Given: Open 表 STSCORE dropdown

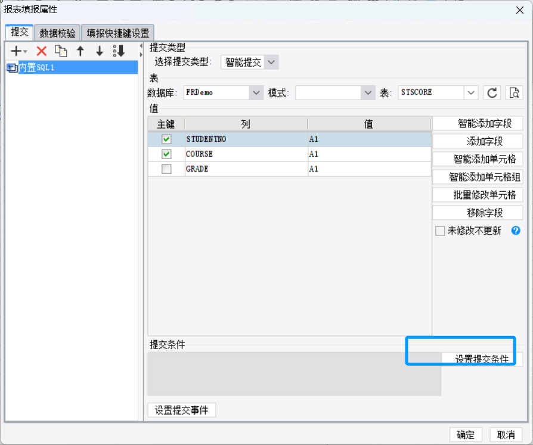Looking at the screenshot, I should coord(471,93).
